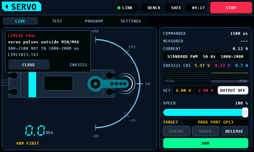Click the black label window on servo
This screenshot has width=254, height=152.
(x=58, y=83)
